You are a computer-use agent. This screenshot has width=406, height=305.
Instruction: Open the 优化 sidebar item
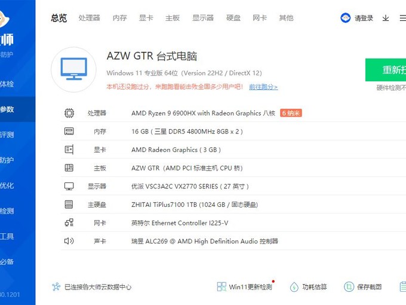point(17,185)
